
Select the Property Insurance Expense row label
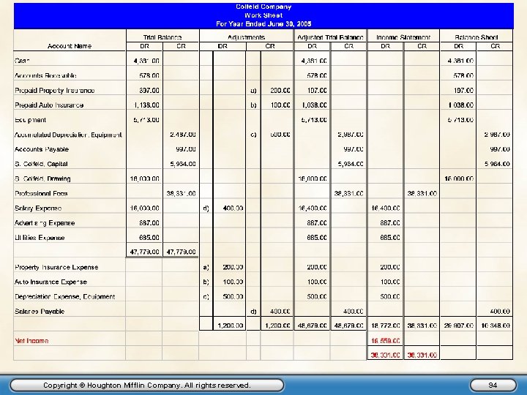pyautogui.click(x=56, y=268)
